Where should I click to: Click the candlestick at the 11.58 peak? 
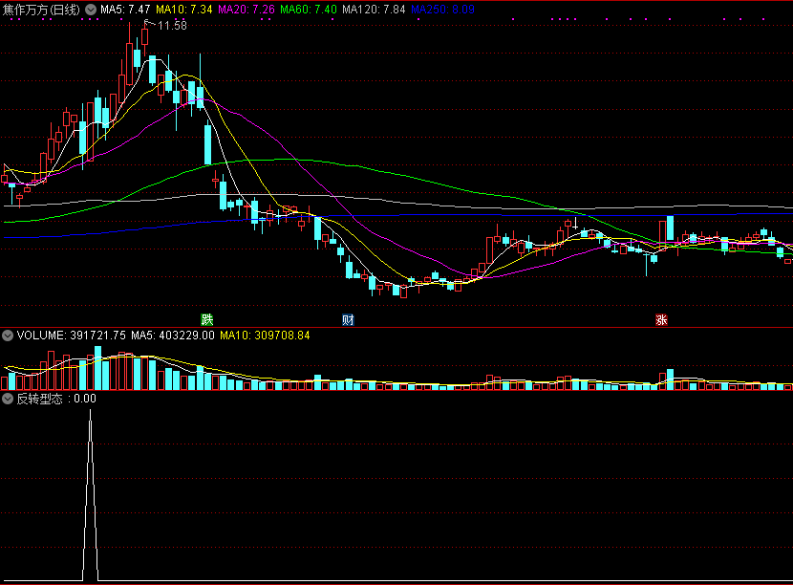pos(145,38)
